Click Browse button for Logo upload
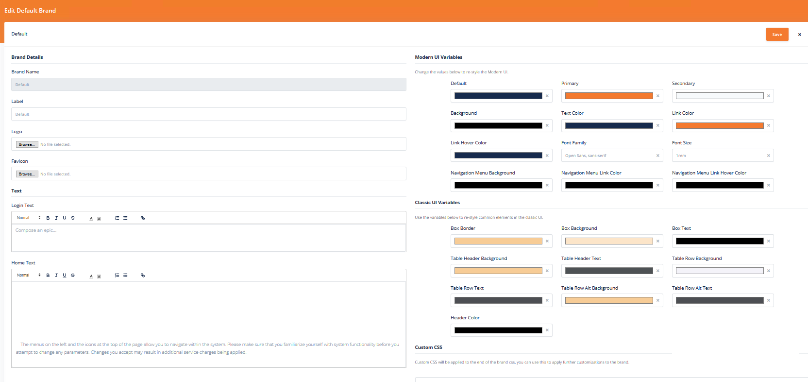The width and height of the screenshot is (808, 382). pos(27,144)
